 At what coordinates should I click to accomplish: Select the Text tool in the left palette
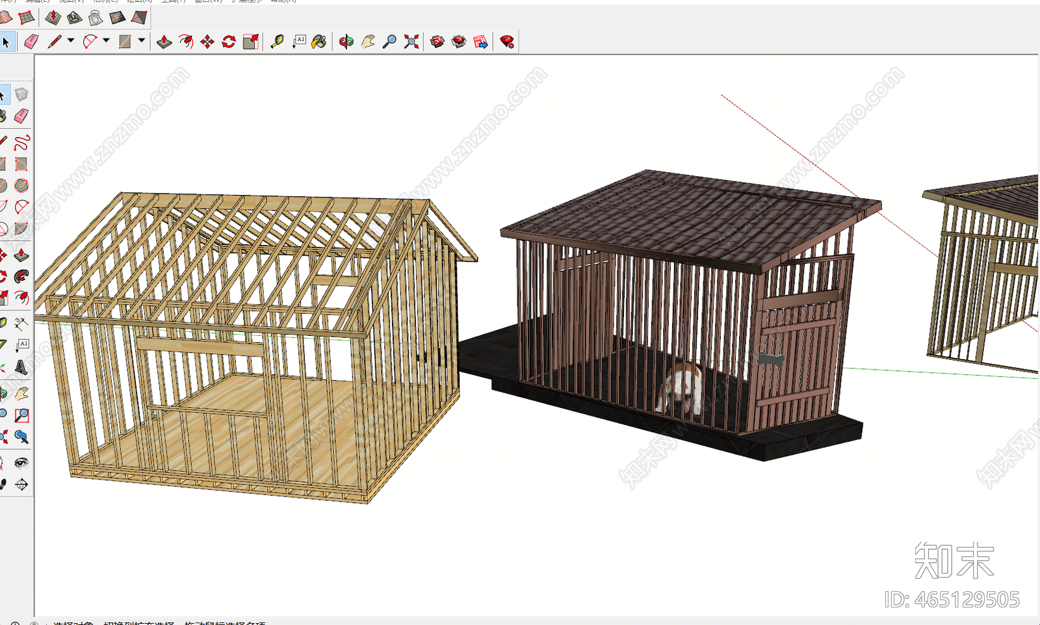[21, 345]
